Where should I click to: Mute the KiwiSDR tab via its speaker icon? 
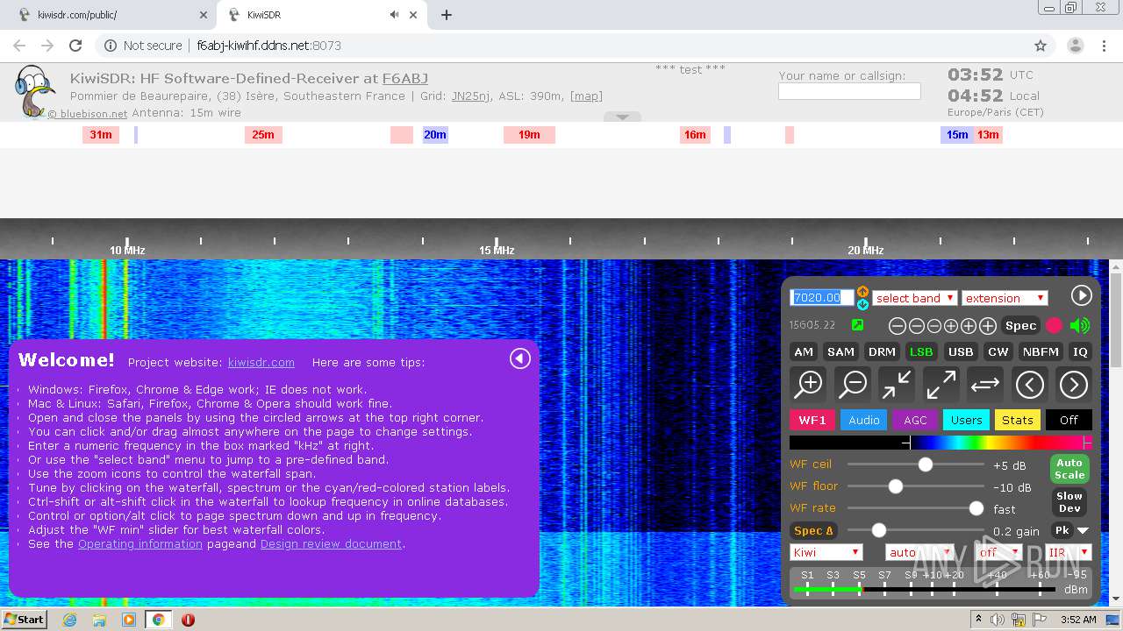pyautogui.click(x=394, y=15)
